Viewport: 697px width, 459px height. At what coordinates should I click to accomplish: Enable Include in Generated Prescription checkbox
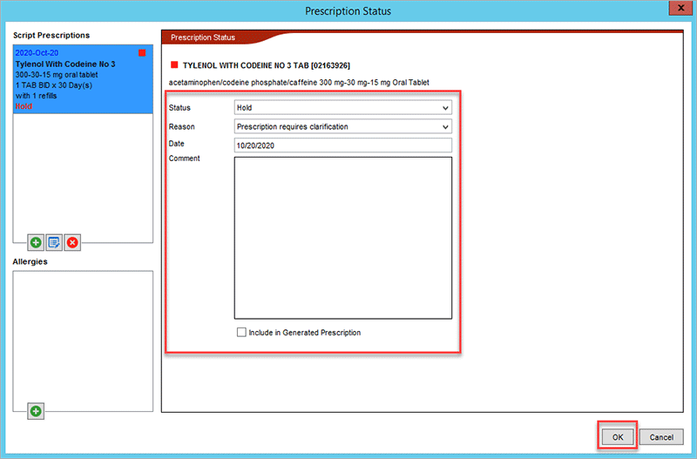242,333
